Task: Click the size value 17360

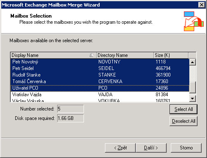Action: [162, 81]
